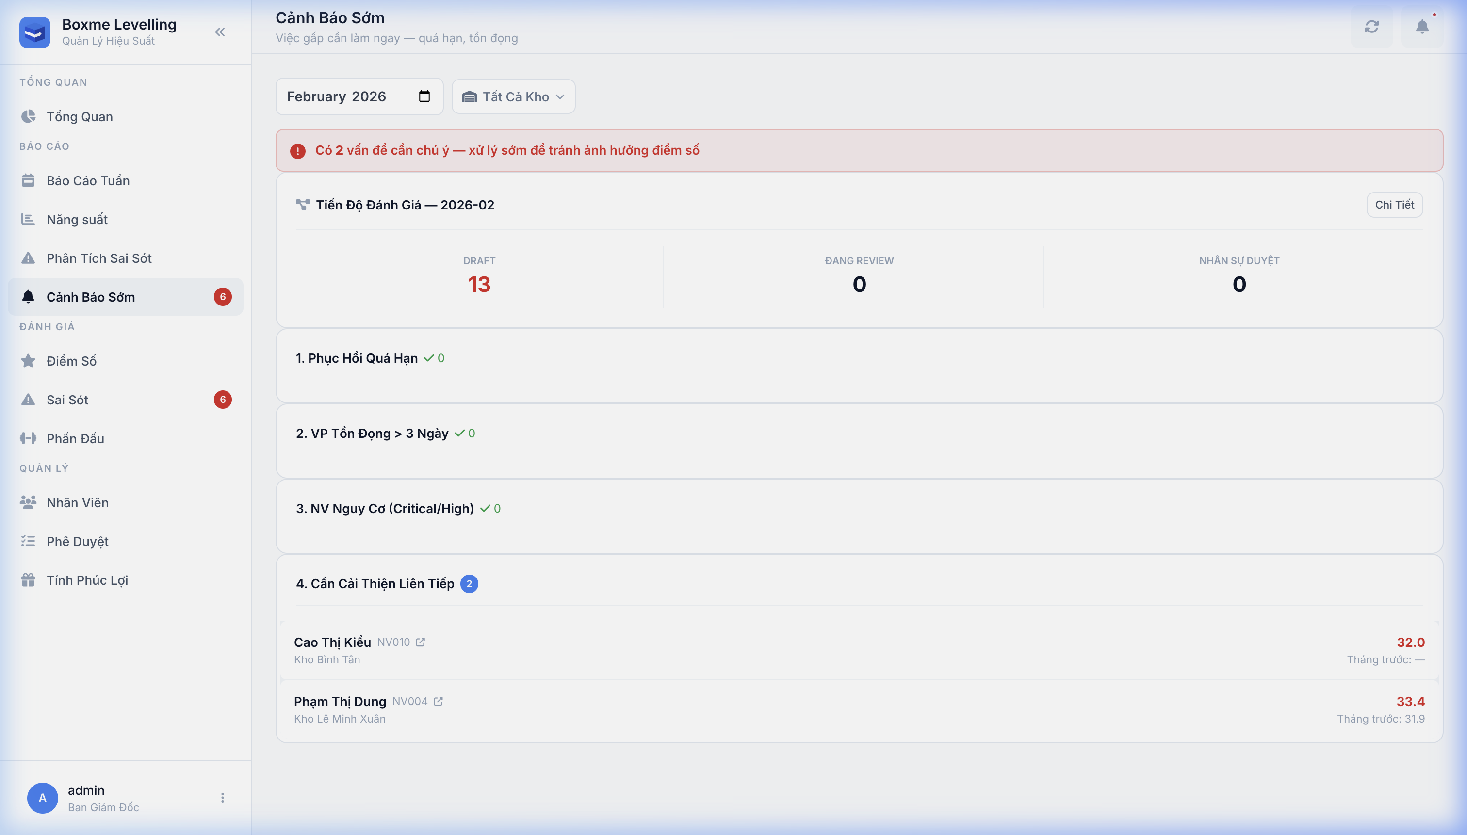
Task: Go to the Phê Duyệt page
Action: pos(78,541)
